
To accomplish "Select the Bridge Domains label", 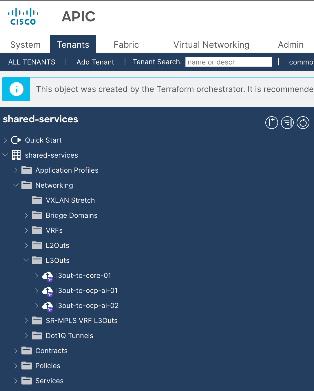I will 72,215.
